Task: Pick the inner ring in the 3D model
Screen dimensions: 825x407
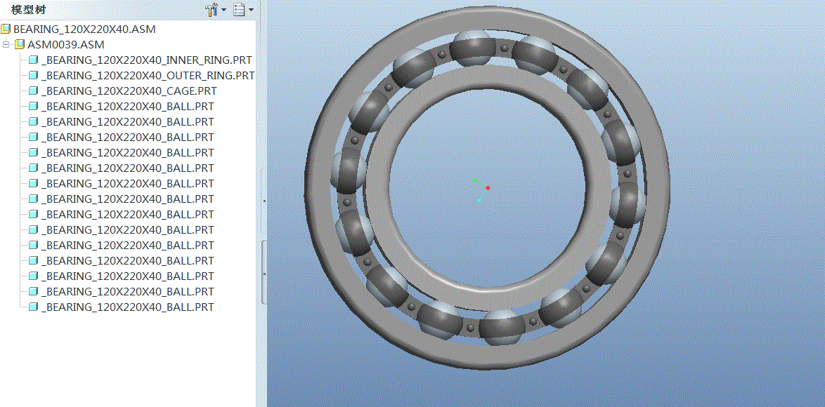Action: [x=378, y=189]
